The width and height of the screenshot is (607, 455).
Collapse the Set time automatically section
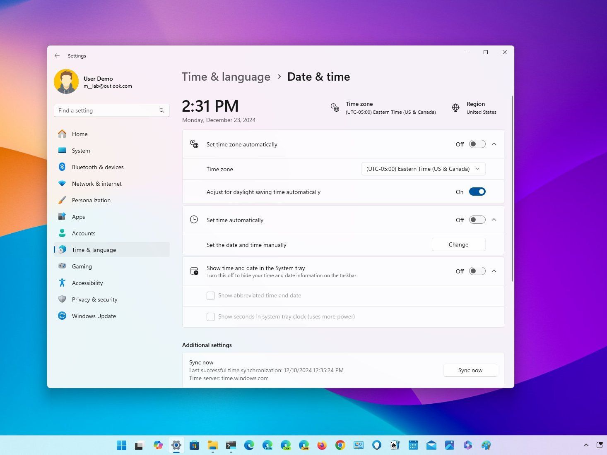tap(494, 220)
